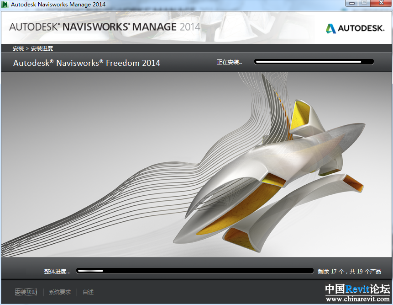This screenshot has height=305, width=393.
Task: Open the 自述 readme link
Action: [x=88, y=292]
